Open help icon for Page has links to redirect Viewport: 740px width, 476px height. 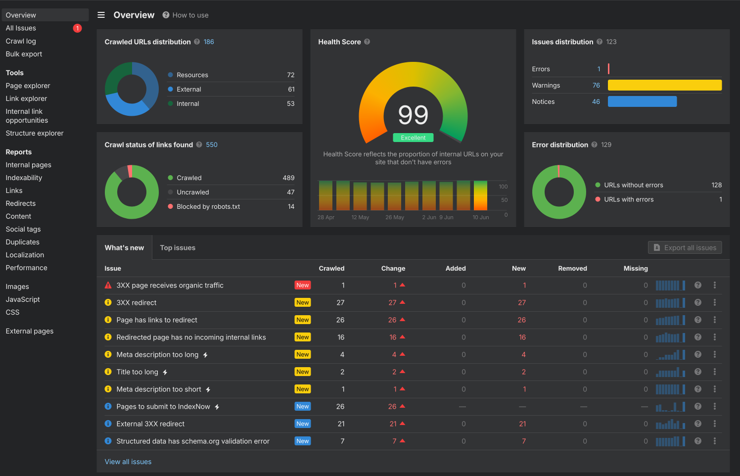pyautogui.click(x=698, y=320)
